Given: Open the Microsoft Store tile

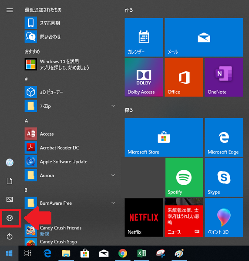Looking at the screenshot, I should coord(164,137).
